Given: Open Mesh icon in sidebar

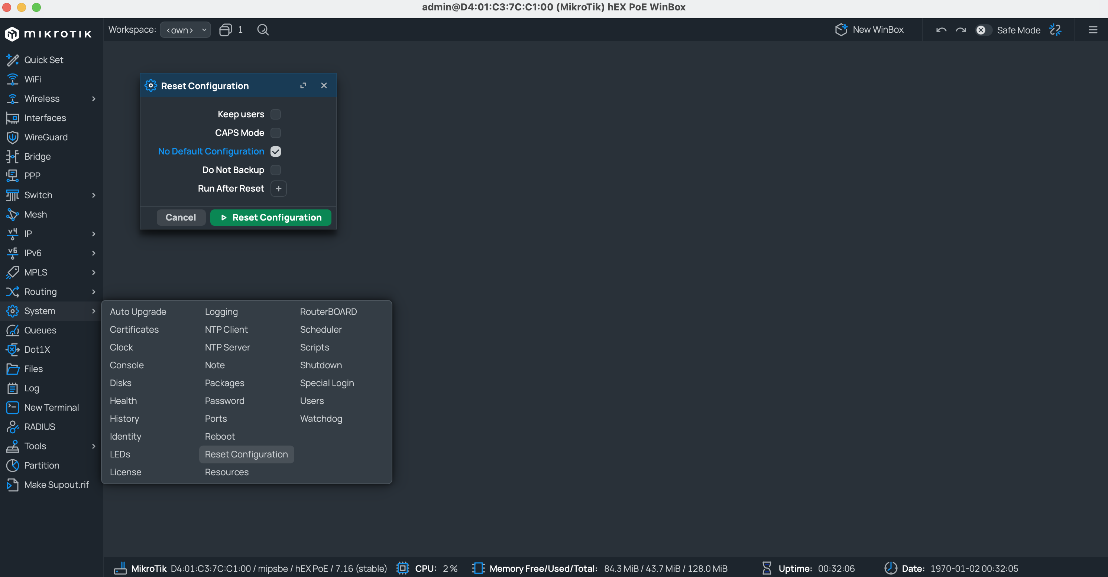Looking at the screenshot, I should pos(13,215).
